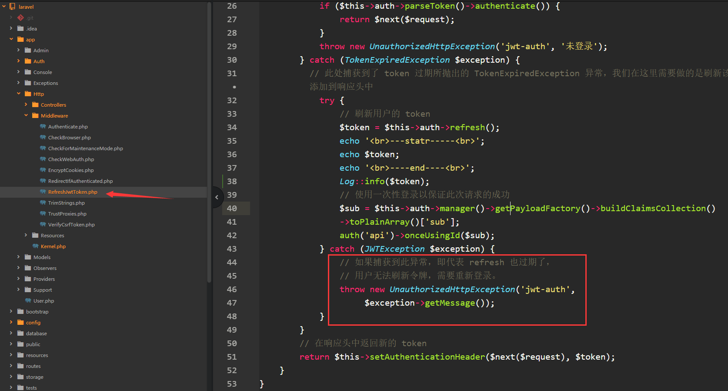
Task: Collapse the Middleware folder chevron
Action: pos(26,115)
